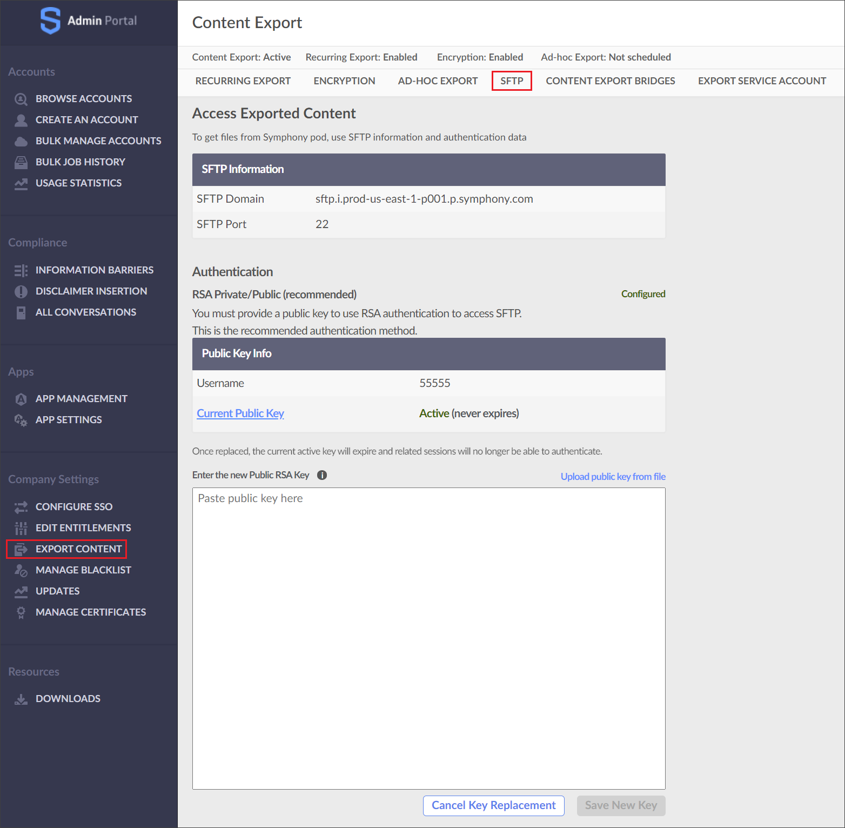Screen dimensions: 845x828
Task: Click the Configure SSO arrows icon
Action: 21,507
